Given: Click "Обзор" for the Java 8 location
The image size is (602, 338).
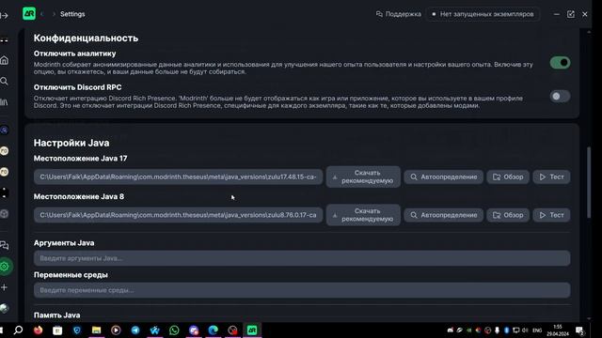Looking at the screenshot, I should [x=508, y=215].
